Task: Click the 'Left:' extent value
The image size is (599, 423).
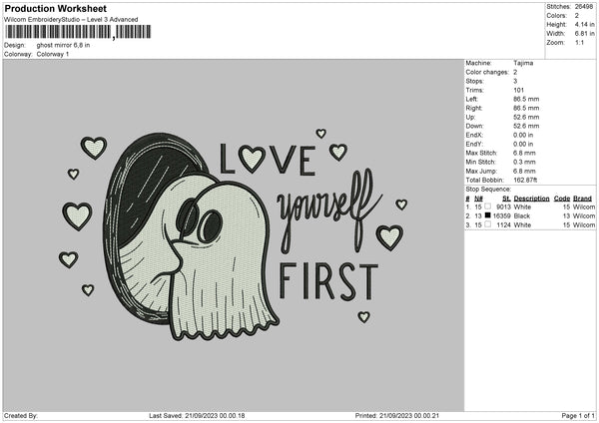Action: pos(526,99)
